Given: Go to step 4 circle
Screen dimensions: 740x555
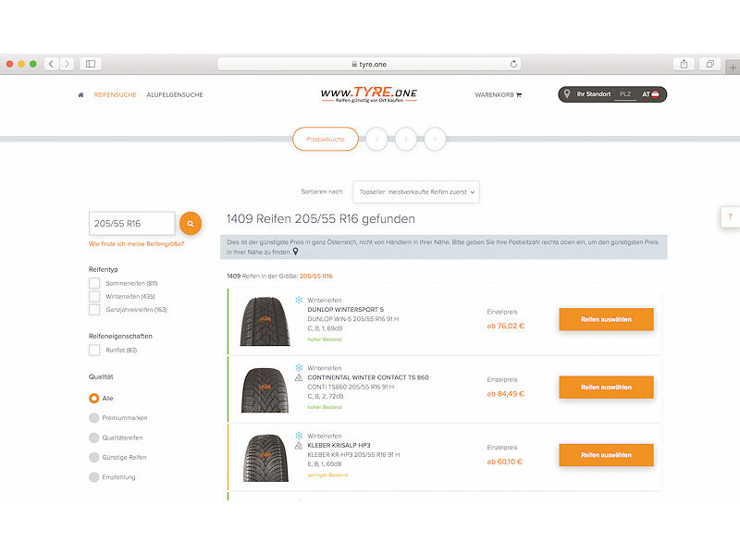Looking at the screenshot, I should [x=435, y=140].
